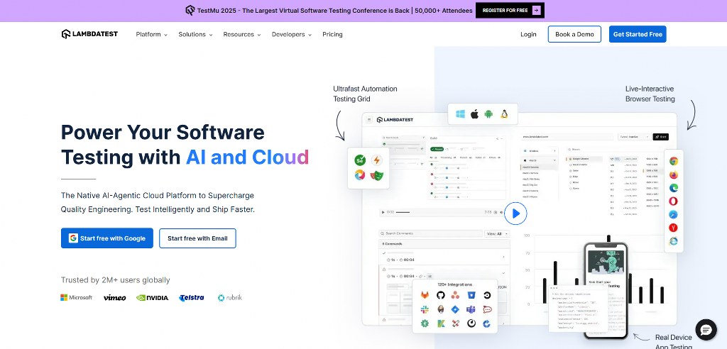Open the View: All dropdown

coord(497,233)
